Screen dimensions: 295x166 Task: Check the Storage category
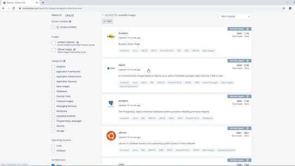pos(53,131)
